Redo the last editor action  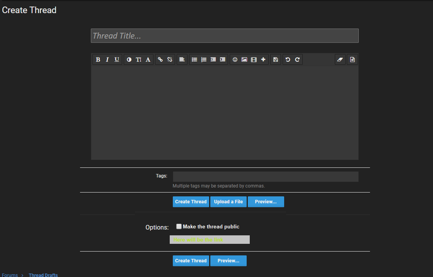coord(297,59)
